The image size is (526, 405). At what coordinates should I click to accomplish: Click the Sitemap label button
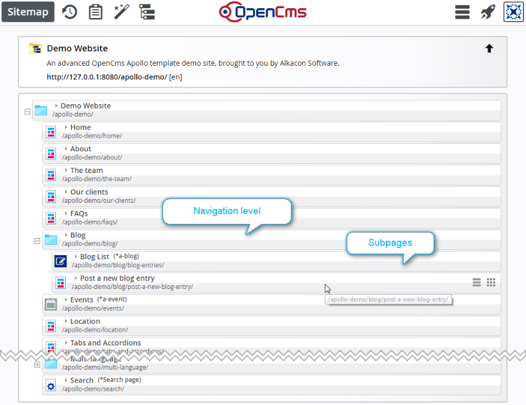point(27,11)
